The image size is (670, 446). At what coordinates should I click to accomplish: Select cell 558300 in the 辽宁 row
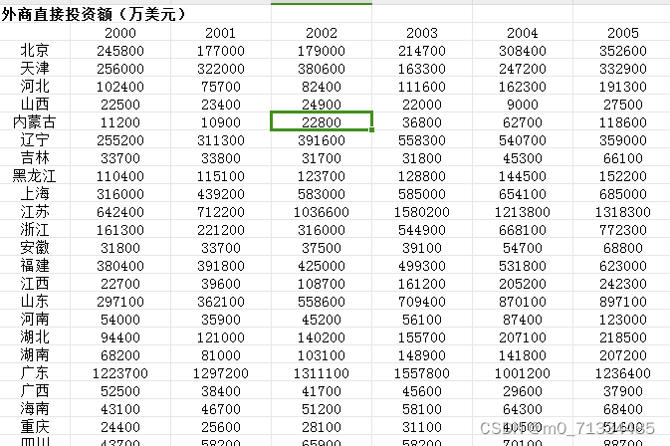tap(422, 140)
